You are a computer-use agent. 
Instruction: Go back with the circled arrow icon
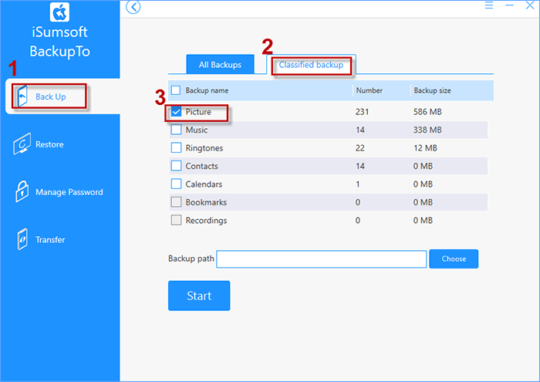[x=133, y=7]
